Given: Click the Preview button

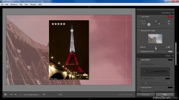Looking at the screenshot, I should pos(146,94).
